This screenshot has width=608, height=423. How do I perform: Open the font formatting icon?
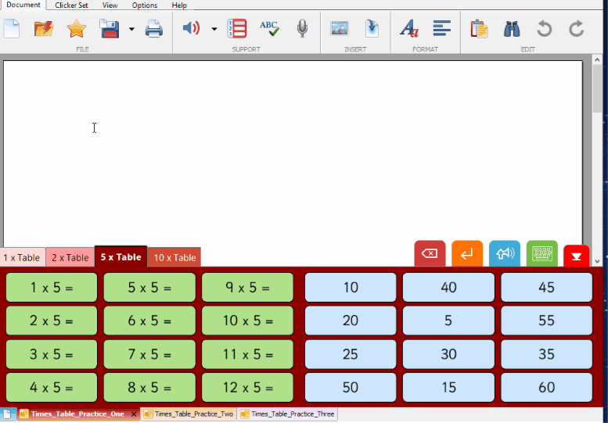click(408, 29)
